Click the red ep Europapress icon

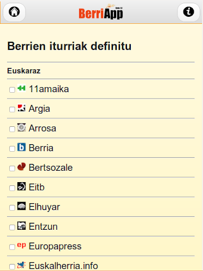coord(22,245)
